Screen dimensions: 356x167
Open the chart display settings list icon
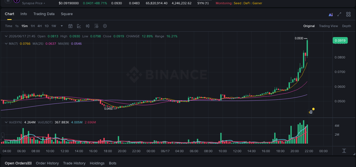[x=96, y=26]
